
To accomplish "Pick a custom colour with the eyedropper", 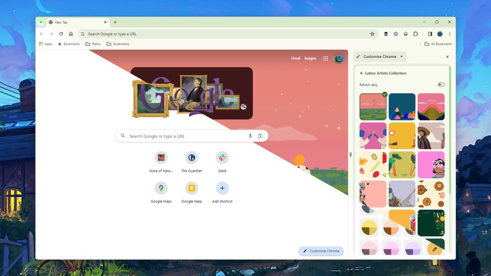I will pyautogui.click(x=435, y=249).
